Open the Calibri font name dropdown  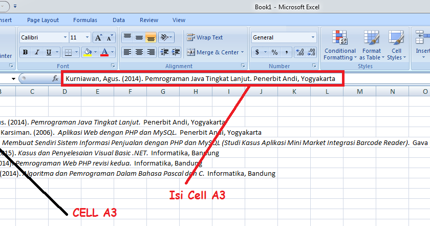(x=66, y=37)
